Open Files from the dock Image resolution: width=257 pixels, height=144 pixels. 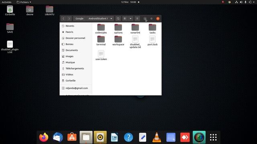pos(86,137)
